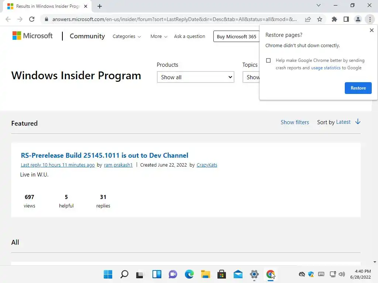Open taskbar Search
The image size is (378, 283).
click(x=124, y=274)
